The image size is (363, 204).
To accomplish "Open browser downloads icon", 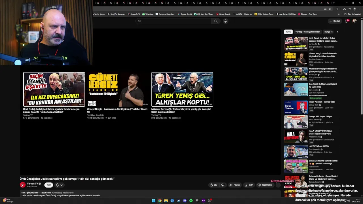I will tap(345, 9).
